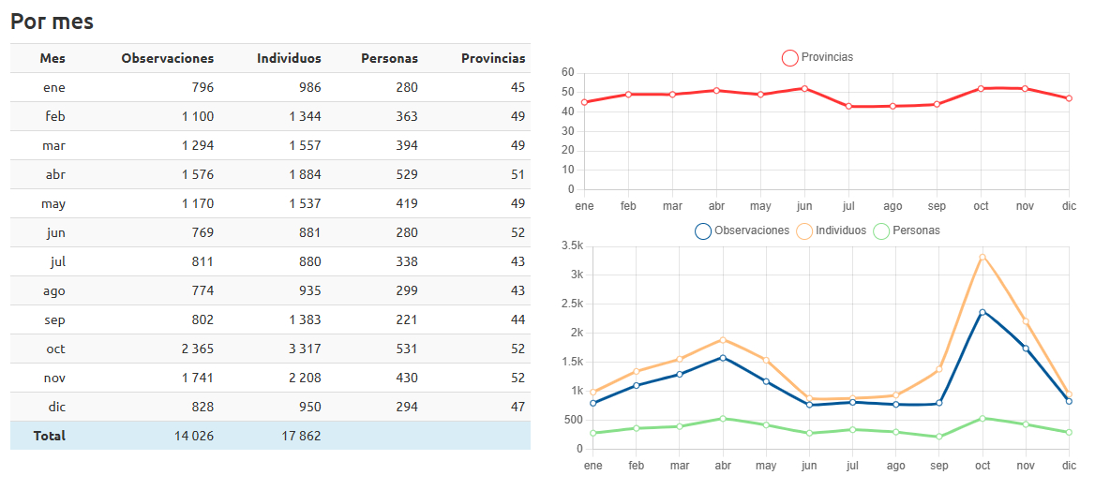Click the Observaciones column header
Screen dimensions: 1095x490
pyautogui.click(x=167, y=58)
